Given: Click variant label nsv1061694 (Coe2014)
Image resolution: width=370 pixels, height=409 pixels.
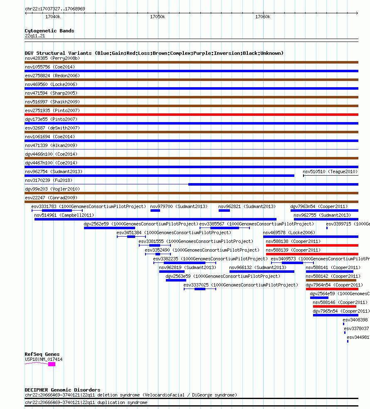Looking at the screenshot, I should (x=50, y=137).
